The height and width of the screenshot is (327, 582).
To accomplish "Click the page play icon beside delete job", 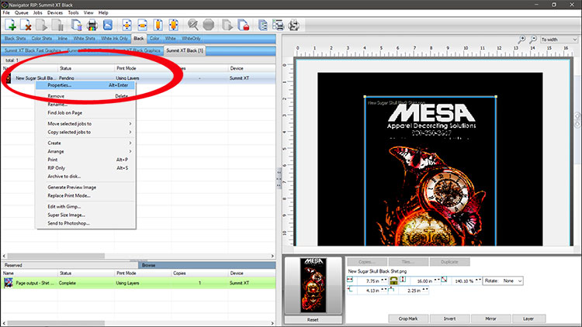I will pyautogui.click(x=42, y=26).
